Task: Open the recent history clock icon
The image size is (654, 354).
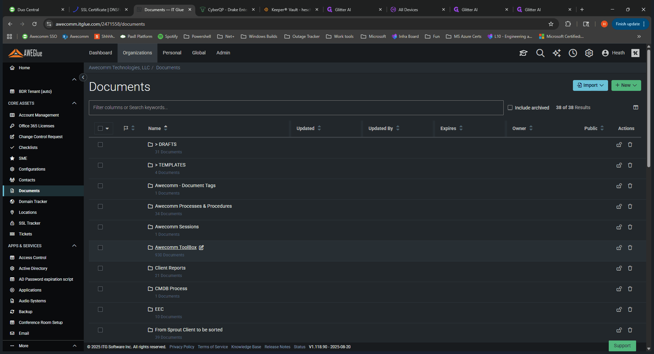Action: click(x=573, y=53)
